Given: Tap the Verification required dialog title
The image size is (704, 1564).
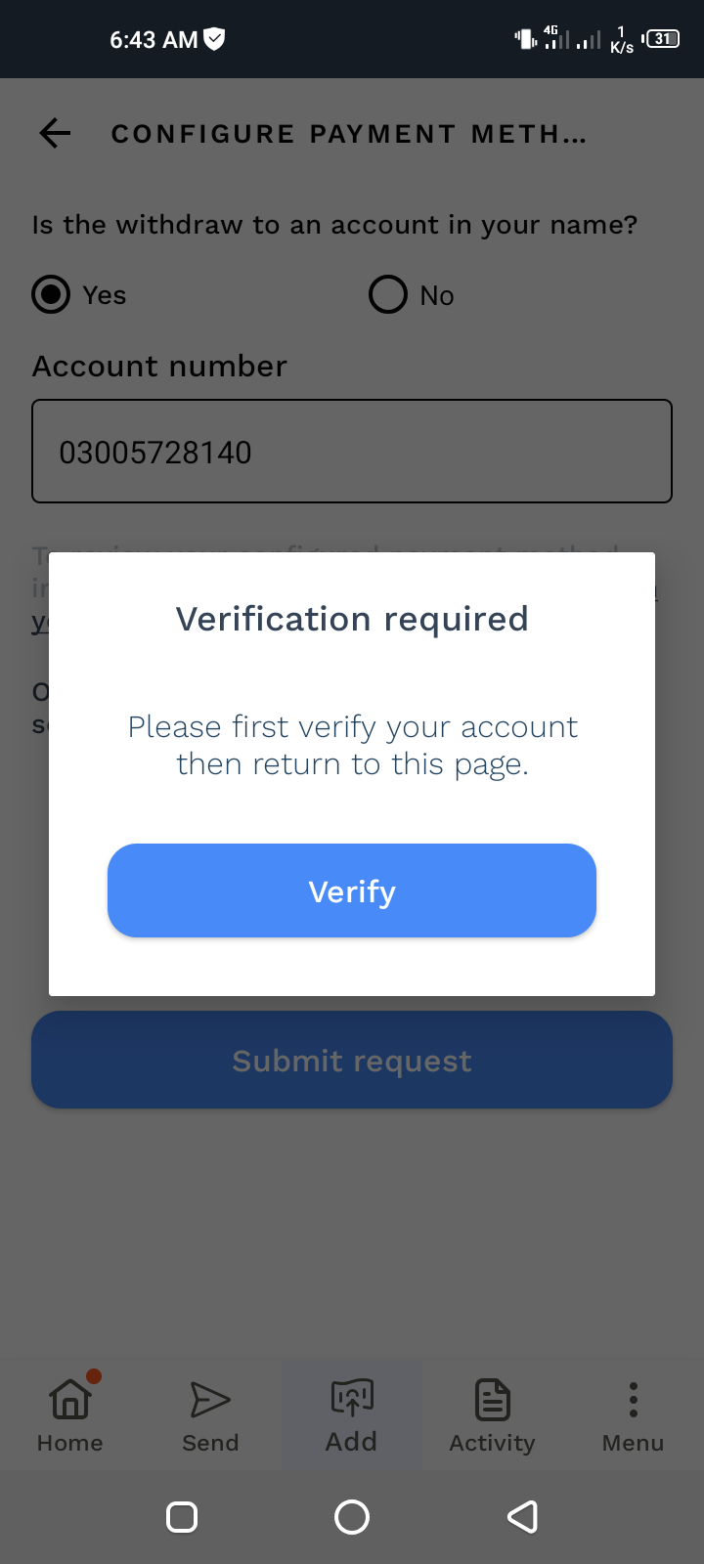Looking at the screenshot, I should pos(352,619).
